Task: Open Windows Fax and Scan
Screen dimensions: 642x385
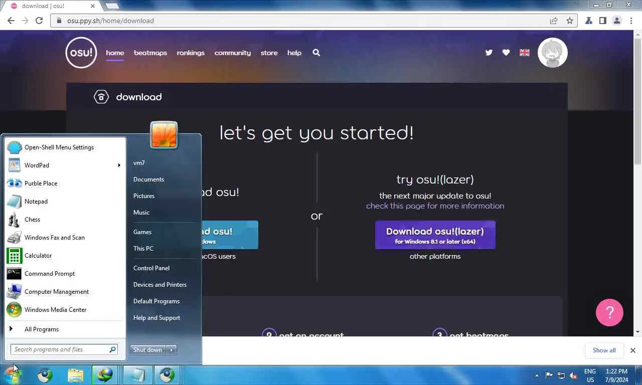Action: point(65,238)
